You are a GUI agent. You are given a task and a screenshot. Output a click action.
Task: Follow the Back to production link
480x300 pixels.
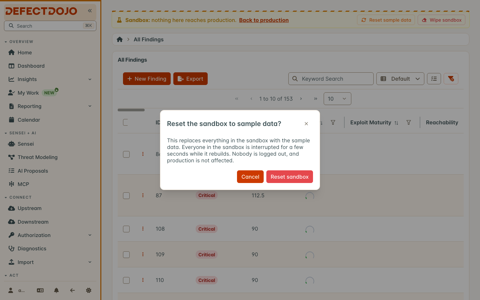point(264,20)
